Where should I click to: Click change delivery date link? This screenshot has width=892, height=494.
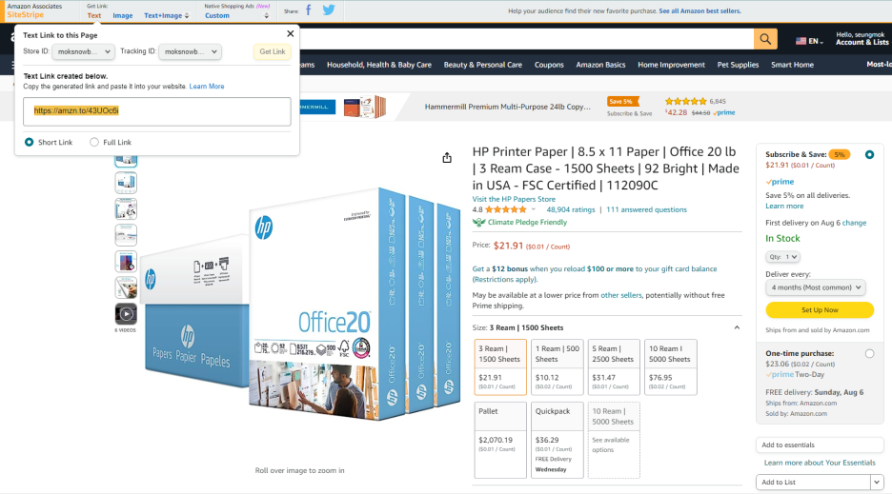click(854, 223)
